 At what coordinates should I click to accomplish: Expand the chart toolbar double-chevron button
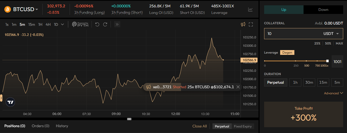117,25
